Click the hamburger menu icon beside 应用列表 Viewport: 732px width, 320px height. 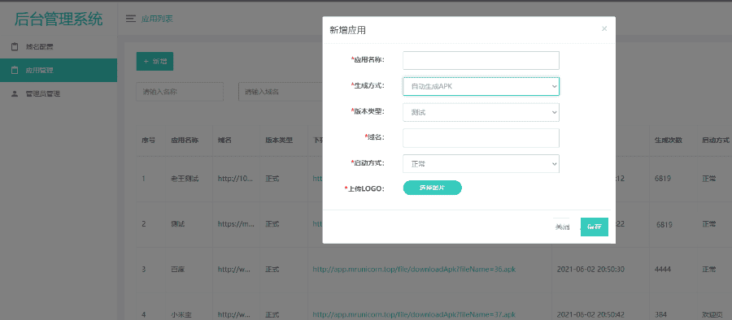tap(131, 19)
